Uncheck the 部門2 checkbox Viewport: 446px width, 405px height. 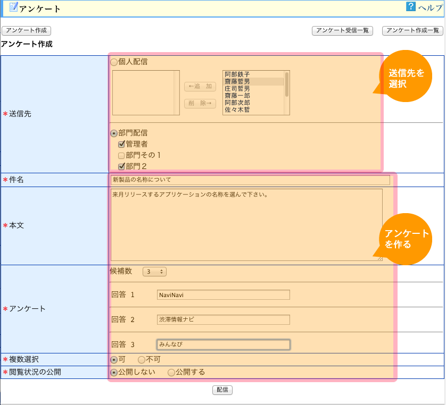point(121,166)
